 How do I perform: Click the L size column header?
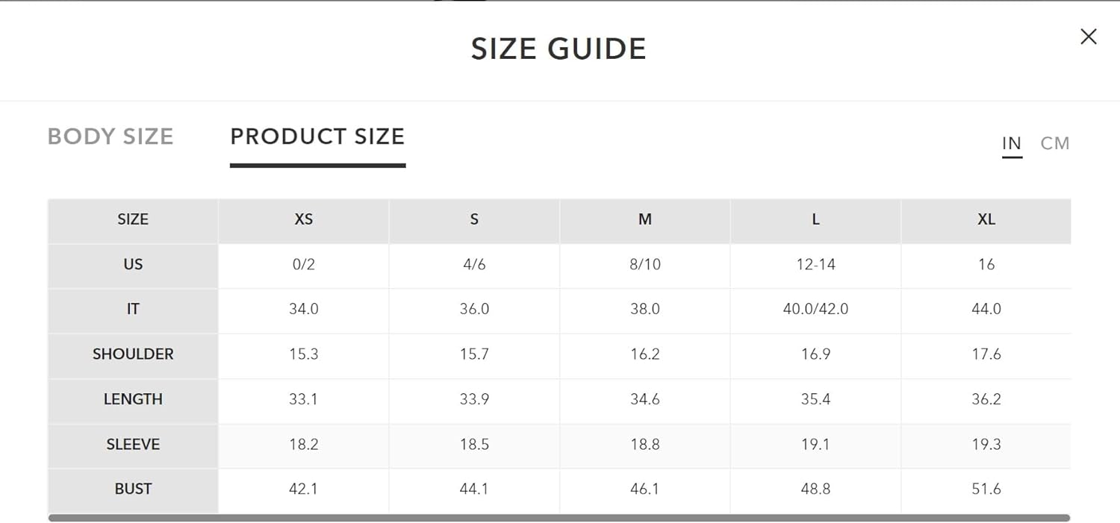815,220
